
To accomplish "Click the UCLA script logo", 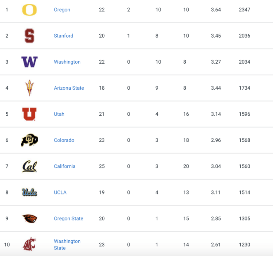I will pyautogui.click(x=29, y=192).
